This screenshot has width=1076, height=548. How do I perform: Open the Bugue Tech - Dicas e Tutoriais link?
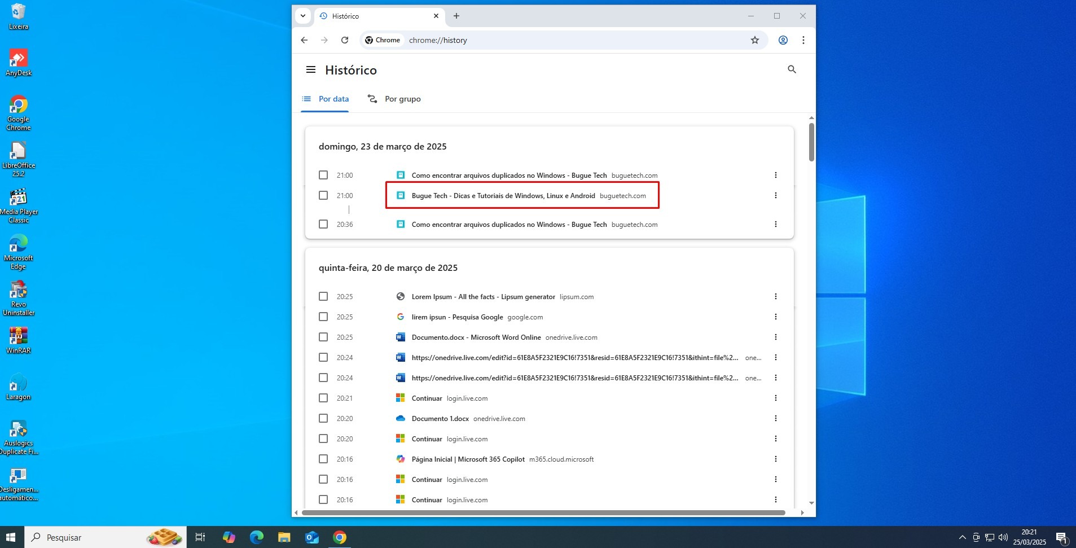click(503, 195)
